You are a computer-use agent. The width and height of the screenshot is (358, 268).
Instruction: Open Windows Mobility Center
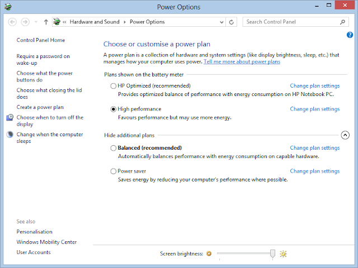coord(46,242)
